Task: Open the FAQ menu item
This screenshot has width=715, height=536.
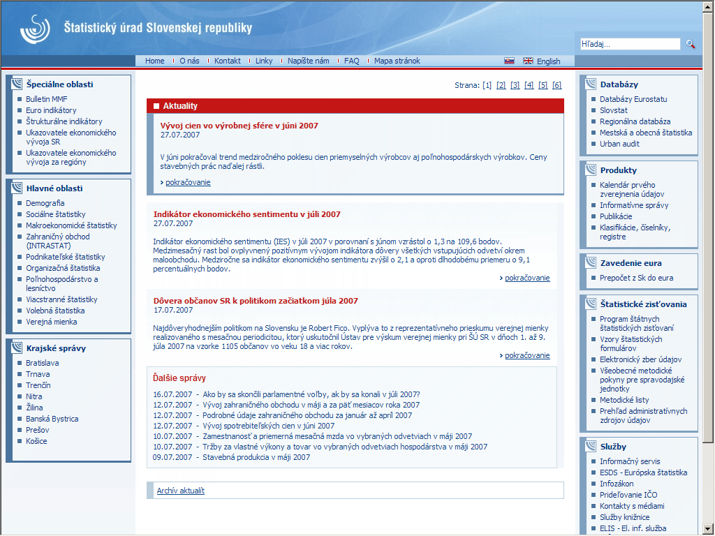Action: 352,61
